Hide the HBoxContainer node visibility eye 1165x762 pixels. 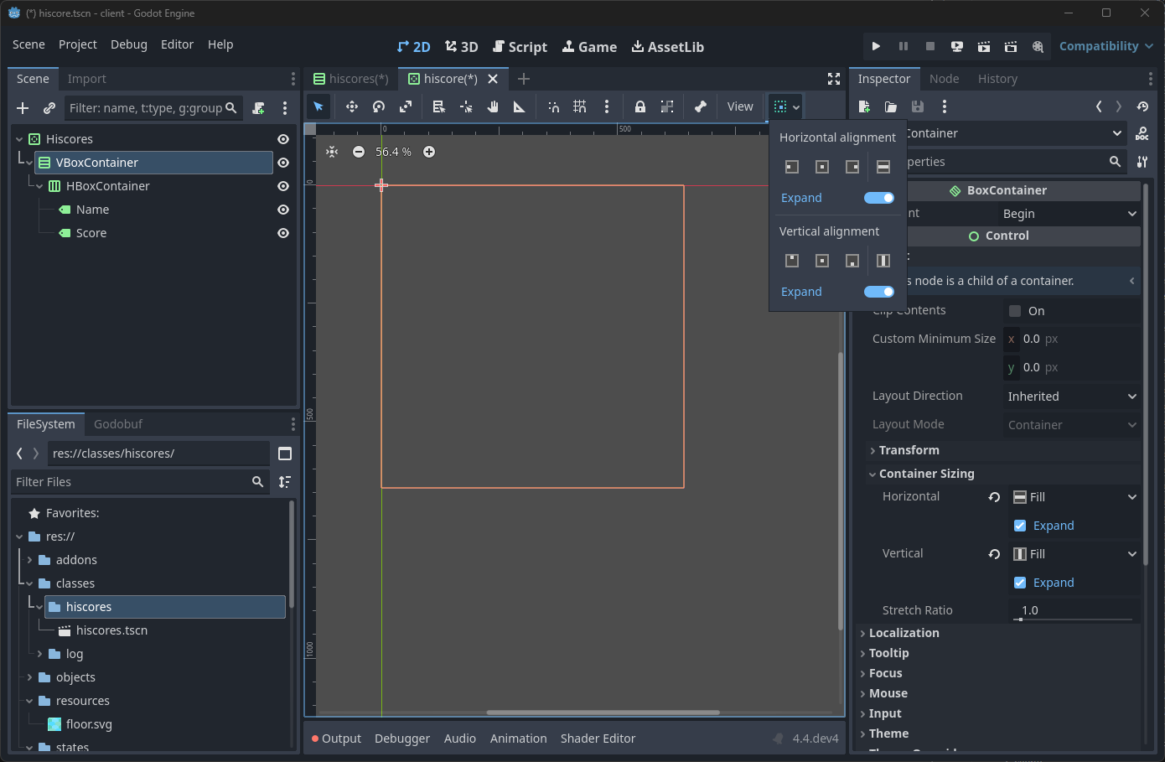click(x=283, y=186)
